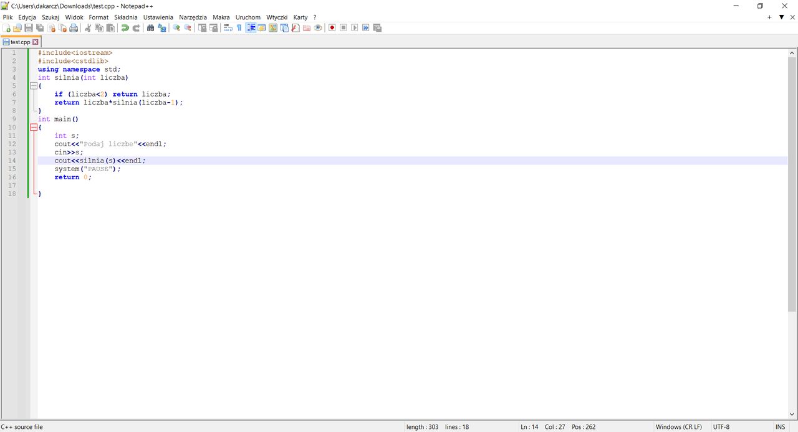Viewport: 798px width, 432px height.
Task: Save the current file using the floppy icon
Action: point(29,28)
